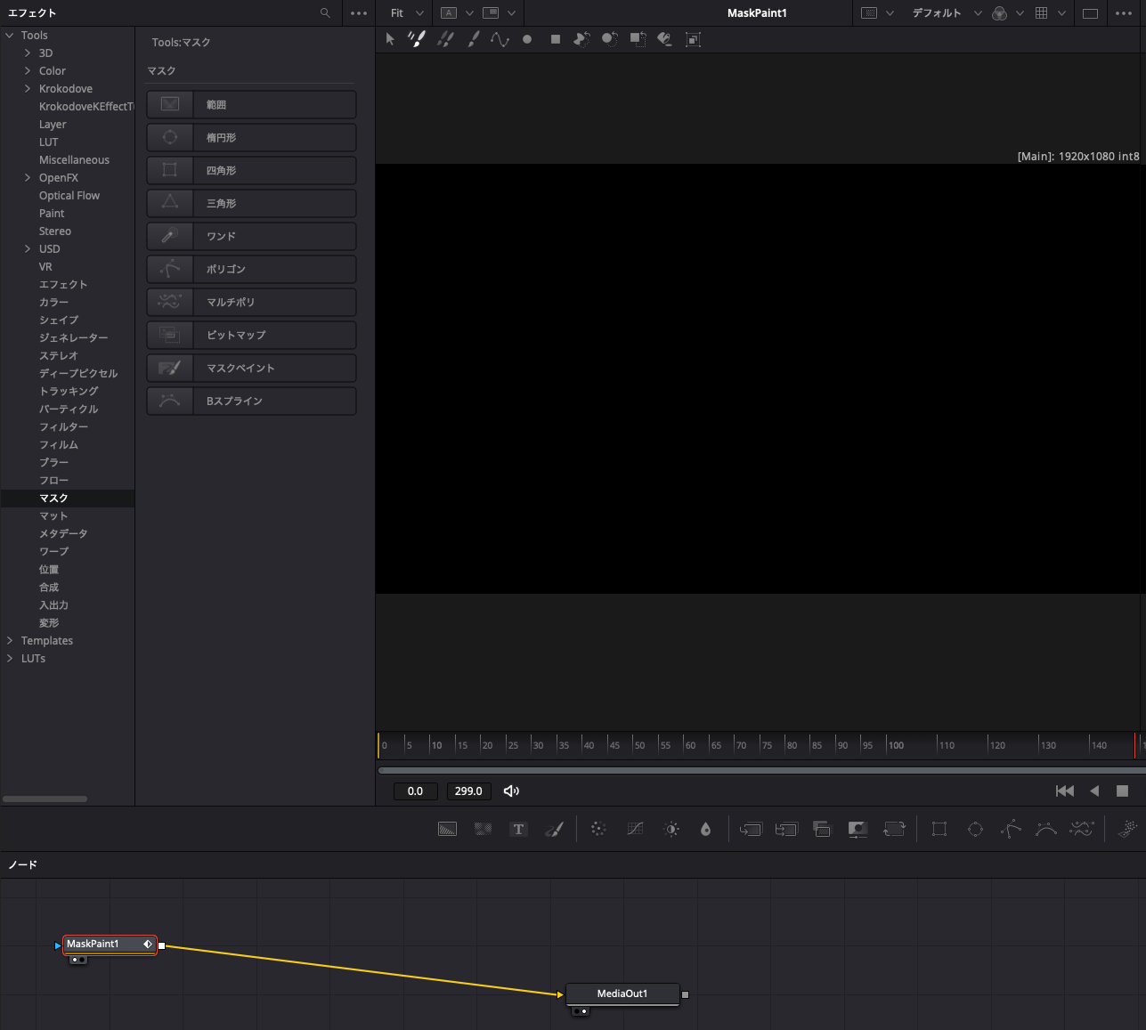Pick the polyline stroke tool in viewer toolbar
1146x1030 pixels.
tap(500, 39)
